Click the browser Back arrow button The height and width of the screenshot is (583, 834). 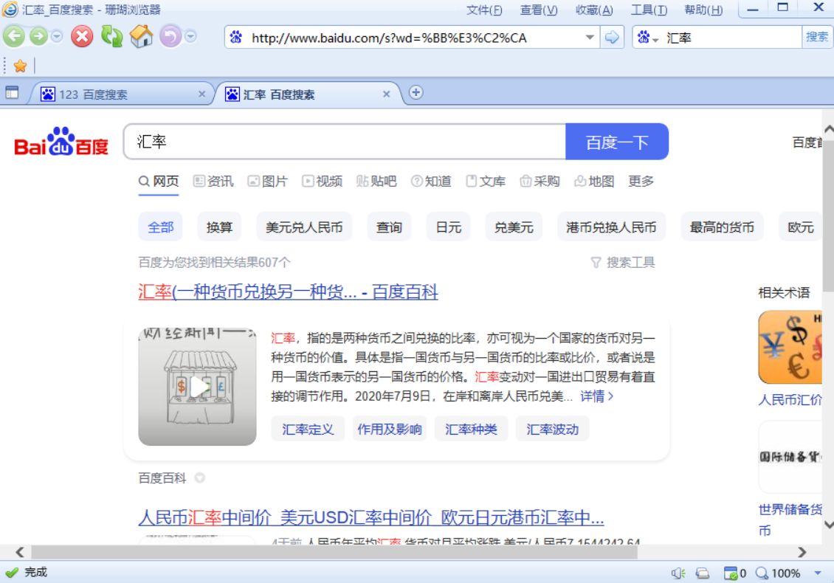(14, 37)
